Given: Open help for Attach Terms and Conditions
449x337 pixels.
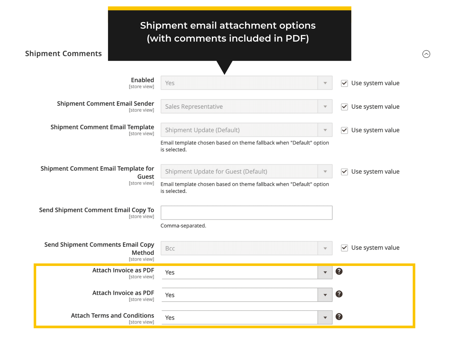Looking at the screenshot, I should click(x=339, y=316).
